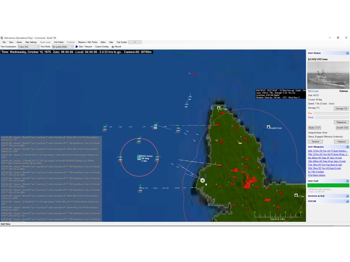Open the BB 61 Iowa database link
Screen dimensions: 350x262
(x=313, y=91)
